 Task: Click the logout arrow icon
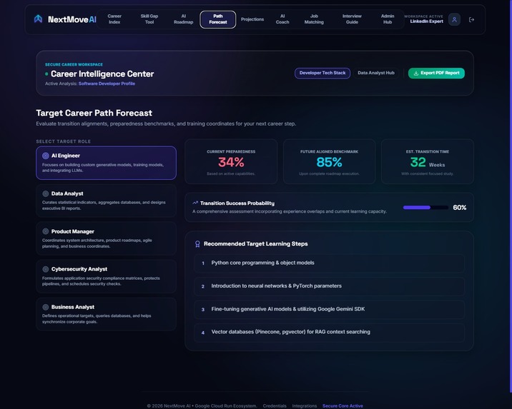click(471, 19)
